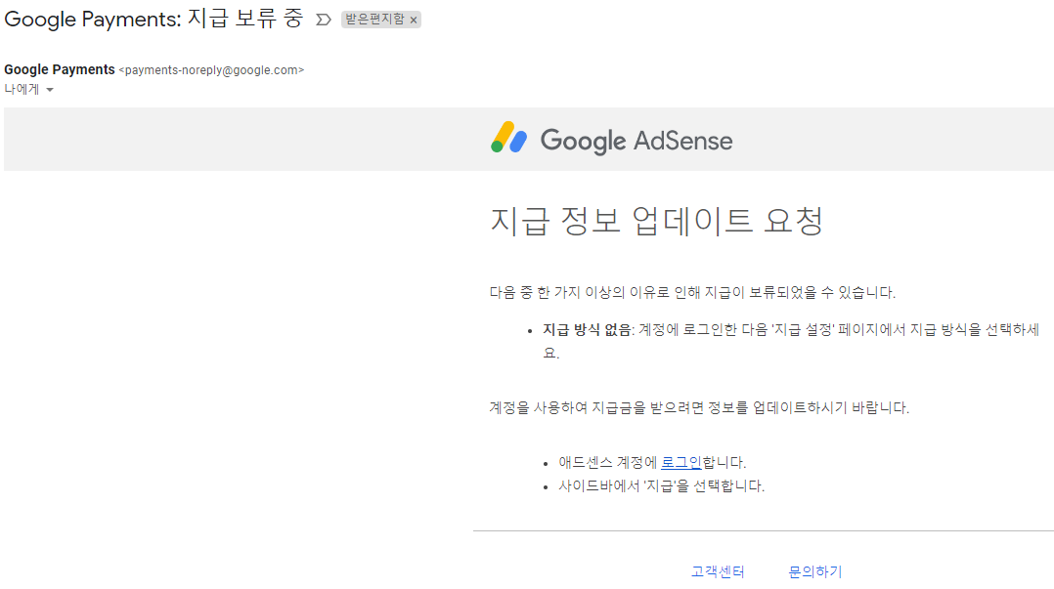This screenshot has width=1054, height=589.
Task: Click sender address payments-noreply@google.com
Action: (212, 70)
